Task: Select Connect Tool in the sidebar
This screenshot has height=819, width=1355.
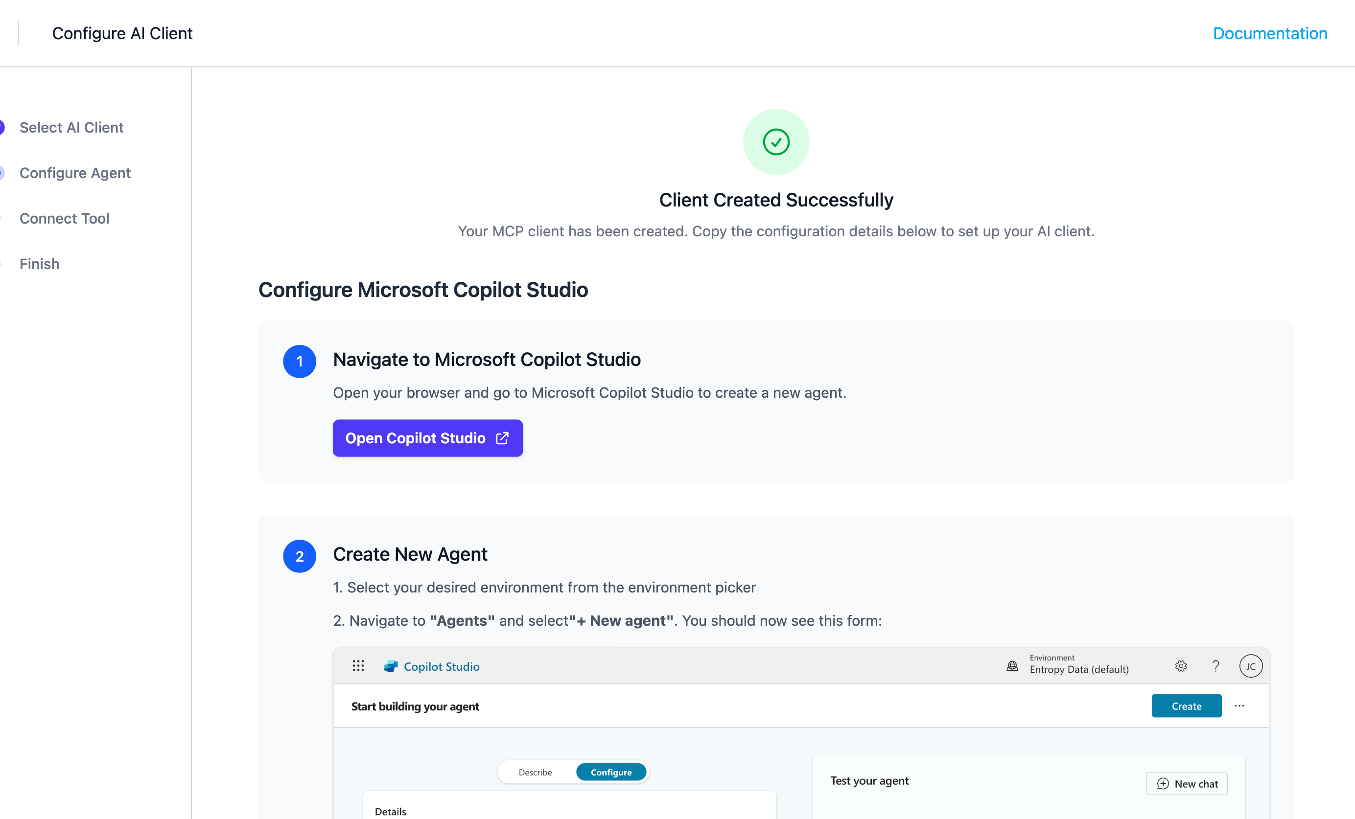Action: (x=64, y=218)
